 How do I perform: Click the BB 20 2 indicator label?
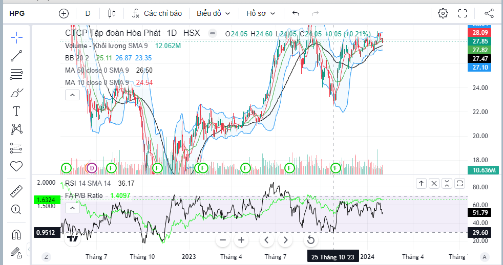tap(76, 58)
